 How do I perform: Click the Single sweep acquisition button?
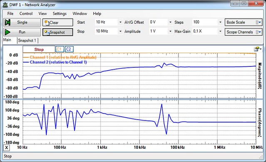tap(22, 22)
